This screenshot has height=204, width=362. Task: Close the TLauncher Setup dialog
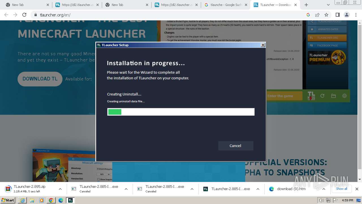pos(263,45)
